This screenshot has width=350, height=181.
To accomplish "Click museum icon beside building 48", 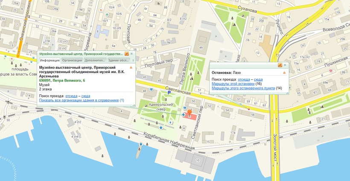I will tap(151, 90).
